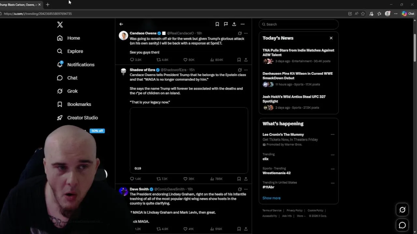Screen dimensions: 417x234
Task: Play the 0:19 video in Shadow of Ezra post
Action: coord(189,140)
